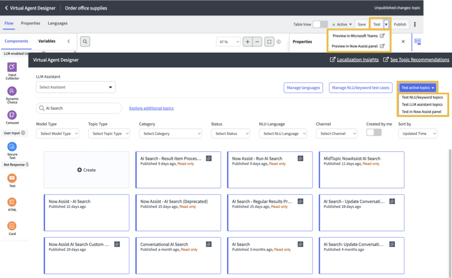Open the MidTopic NowAssist AI Search card
The width and height of the screenshot is (452, 278).
[362, 170]
